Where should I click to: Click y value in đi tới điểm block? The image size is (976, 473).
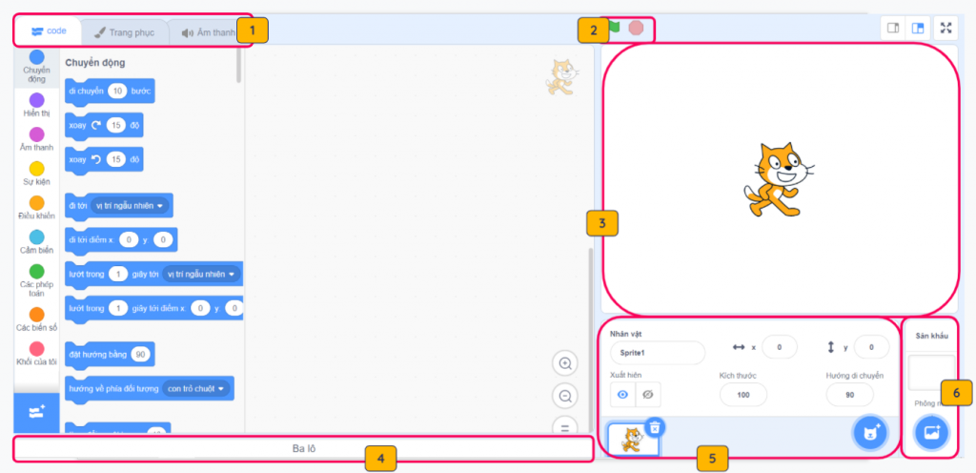point(163,239)
